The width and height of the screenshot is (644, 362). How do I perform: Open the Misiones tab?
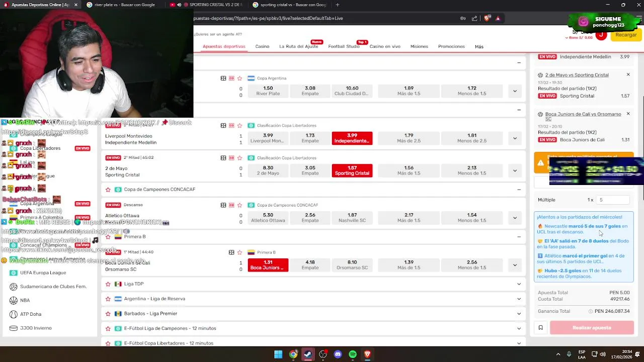pyautogui.click(x=419, y=46)
